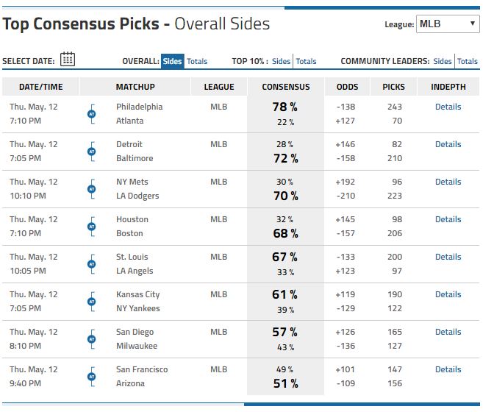This screenshot has height=412, width=494.
Task: Click the AT icon for San Diego matchup
Action: point(92,339)
